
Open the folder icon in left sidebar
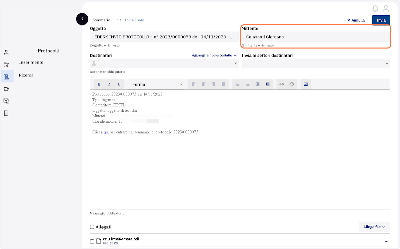click(x=6, y=89)
